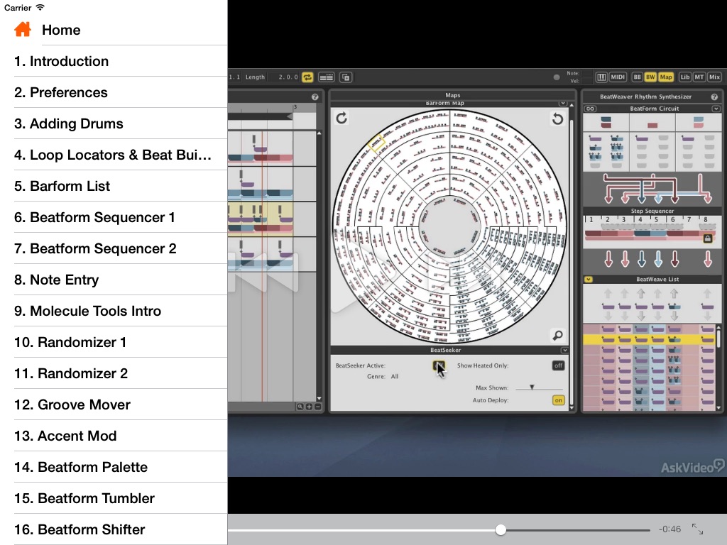The image size is (727, 545).
Task: Click the piano keyboard icon next to MIDI
Action: click(601, 77)
